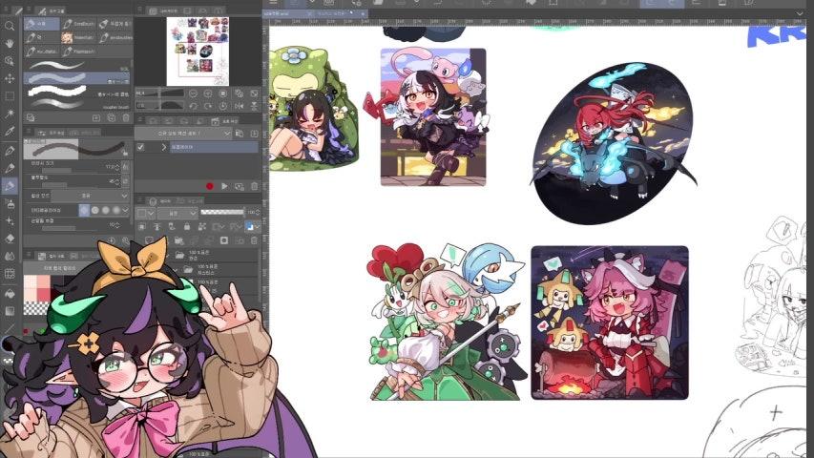This screenshot has width=814, height=458.
Task: Select the highlighted blue brush preset
Action: pyautogui.click(x=78, y=78)
